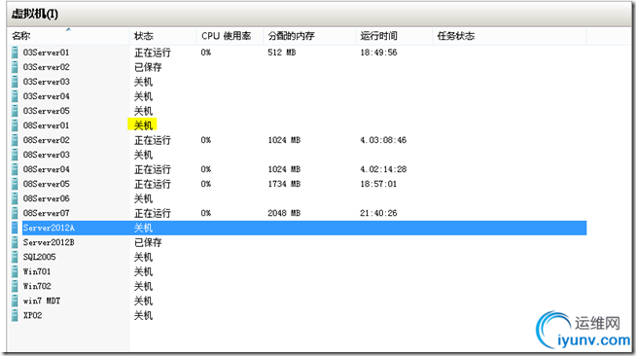Select the XP02 virtual machine name

point(32,315)
